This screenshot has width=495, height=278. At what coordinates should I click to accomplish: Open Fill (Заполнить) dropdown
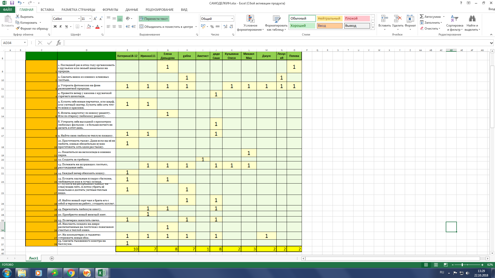(431, 22)
